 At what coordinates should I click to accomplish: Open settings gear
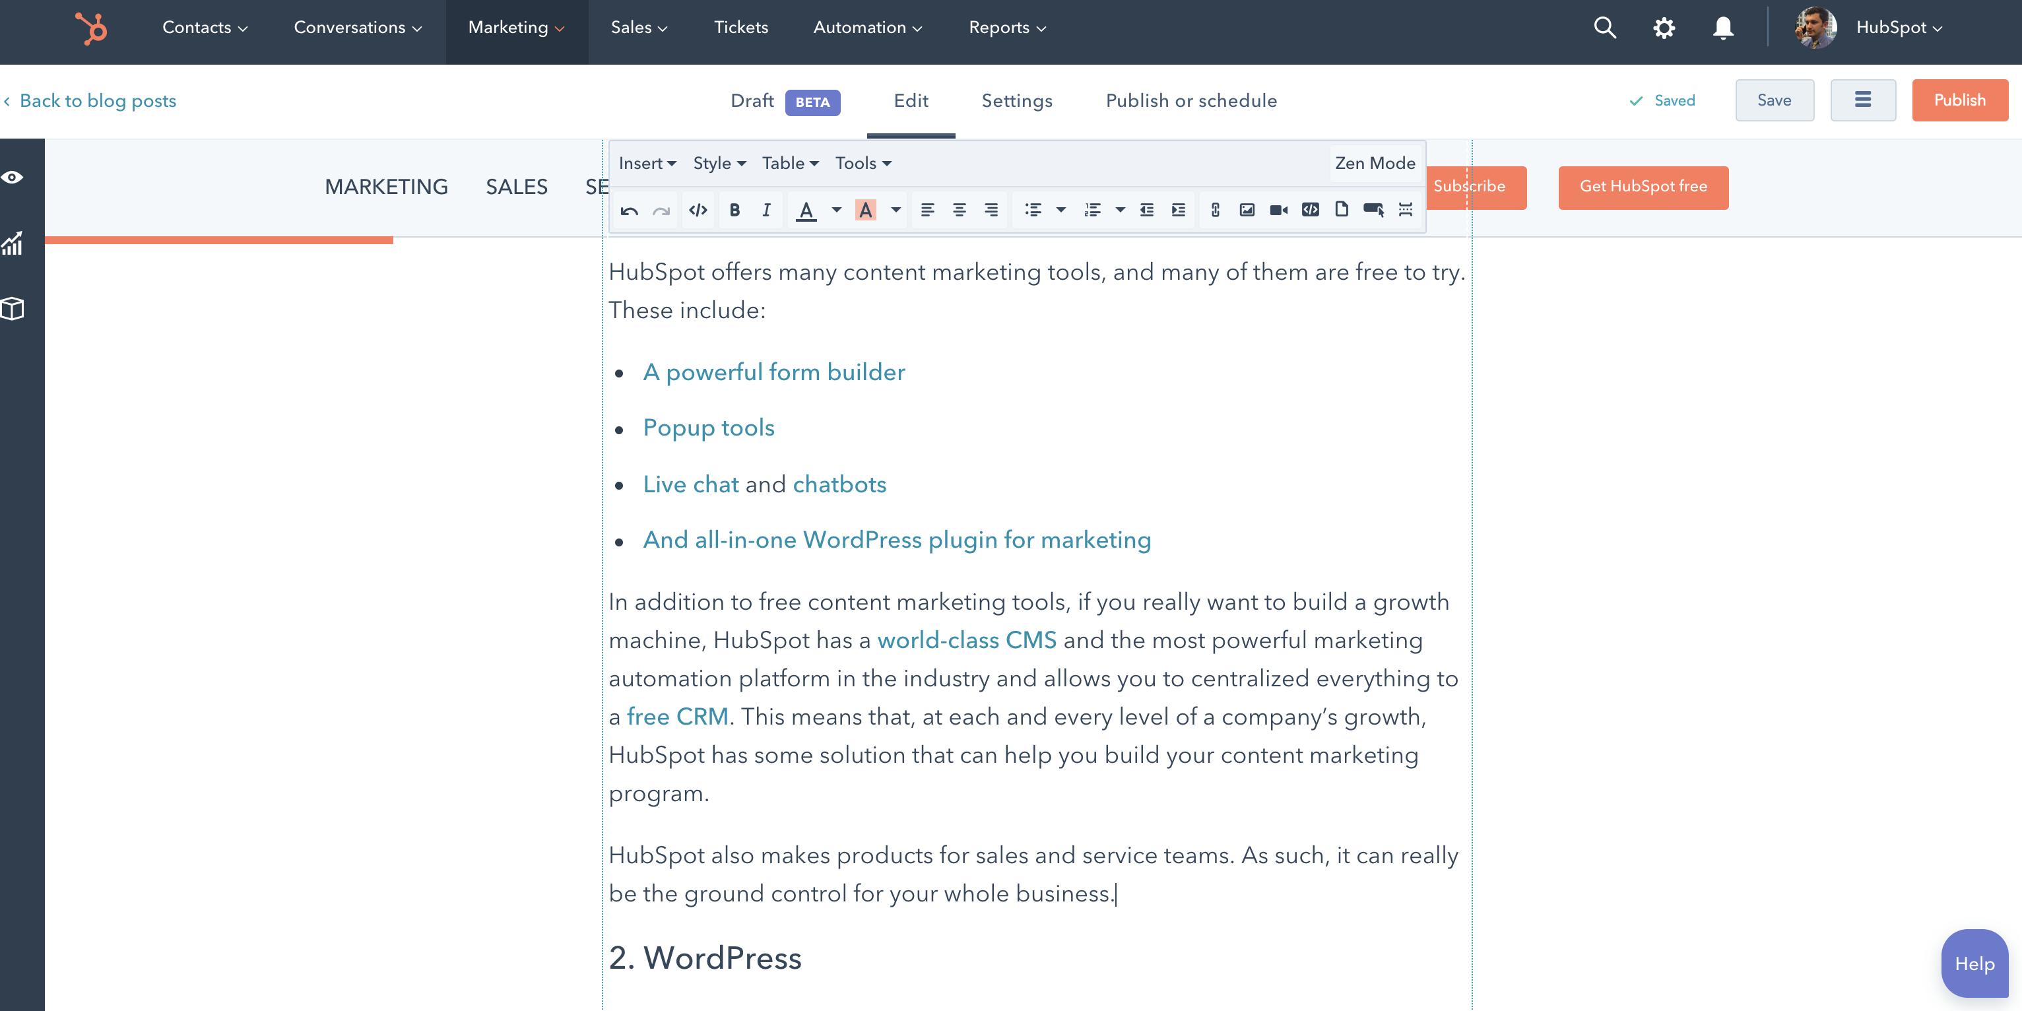[1663, 28]
